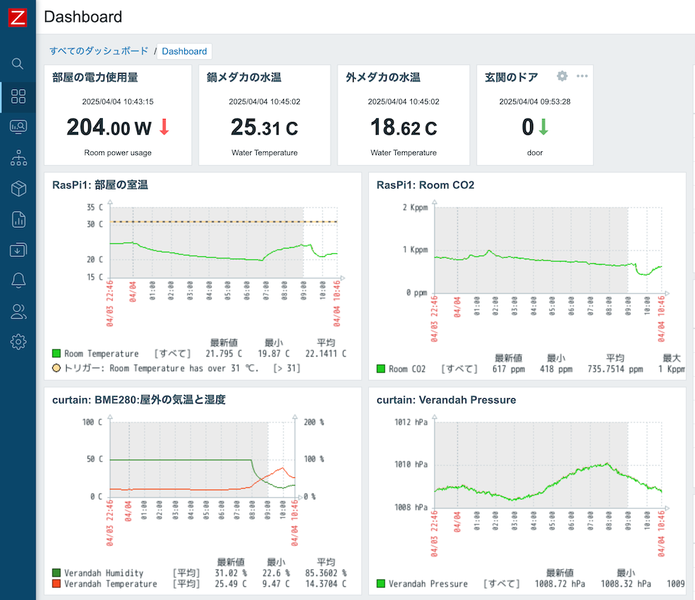
Task: Click the 204.00 W room power value
Action: (110, 127)
